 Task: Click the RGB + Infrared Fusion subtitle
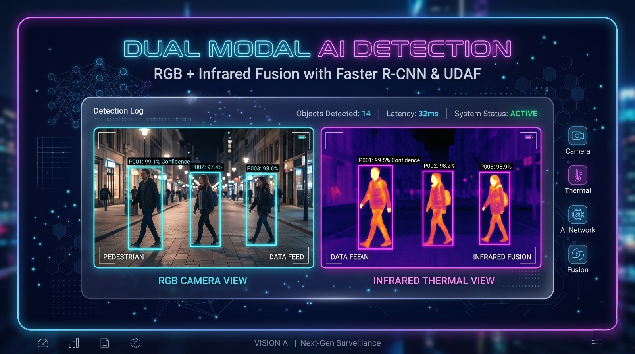pyautogui.click(x=317, y=74)
